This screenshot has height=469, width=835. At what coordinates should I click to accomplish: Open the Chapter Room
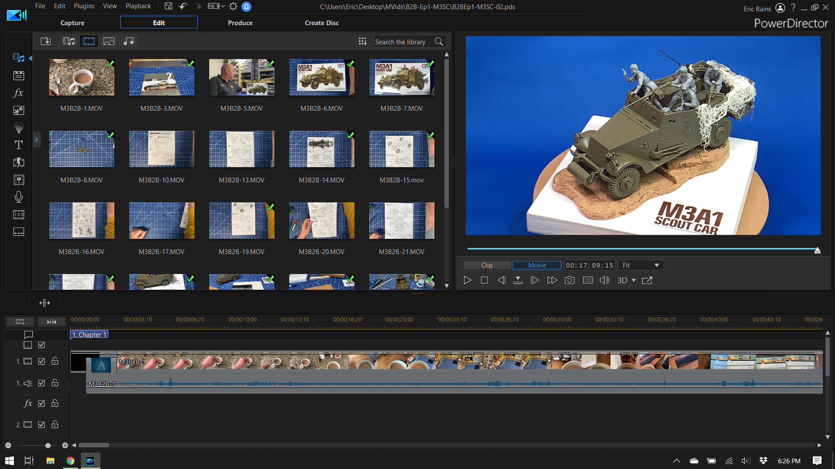point(19,215)
